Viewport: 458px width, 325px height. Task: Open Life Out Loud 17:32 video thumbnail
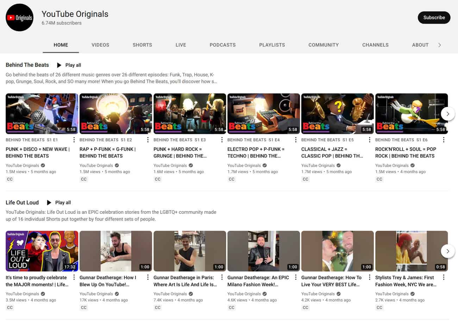click(42, 251)
